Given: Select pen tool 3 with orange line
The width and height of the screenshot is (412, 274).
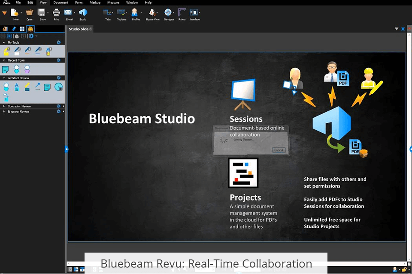Looking at the screenshot, I should tap(27, 51).
